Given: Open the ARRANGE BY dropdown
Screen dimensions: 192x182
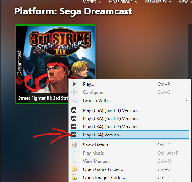Looking at the screenshot, I should point(158,2).
